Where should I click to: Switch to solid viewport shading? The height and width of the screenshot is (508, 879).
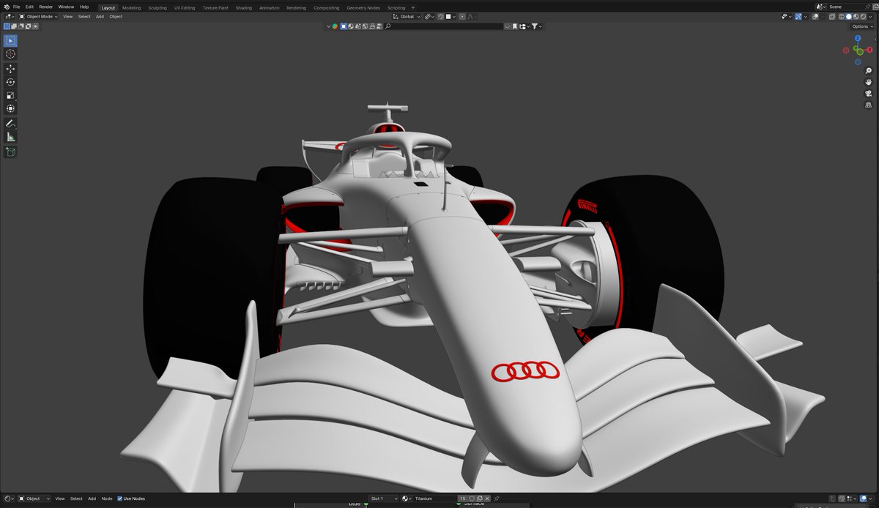tap(849, 16)
